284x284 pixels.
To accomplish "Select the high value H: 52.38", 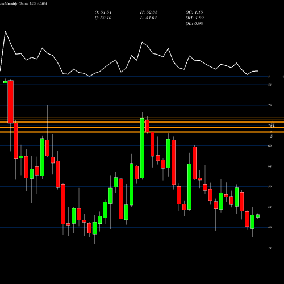I will tap(149, 12).
